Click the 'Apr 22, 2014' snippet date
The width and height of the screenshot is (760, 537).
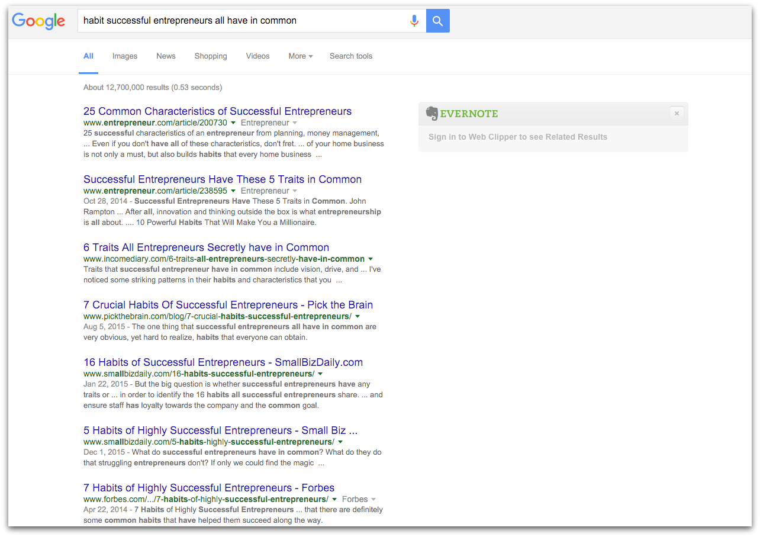pyautogui.click(x=105, y=510)
